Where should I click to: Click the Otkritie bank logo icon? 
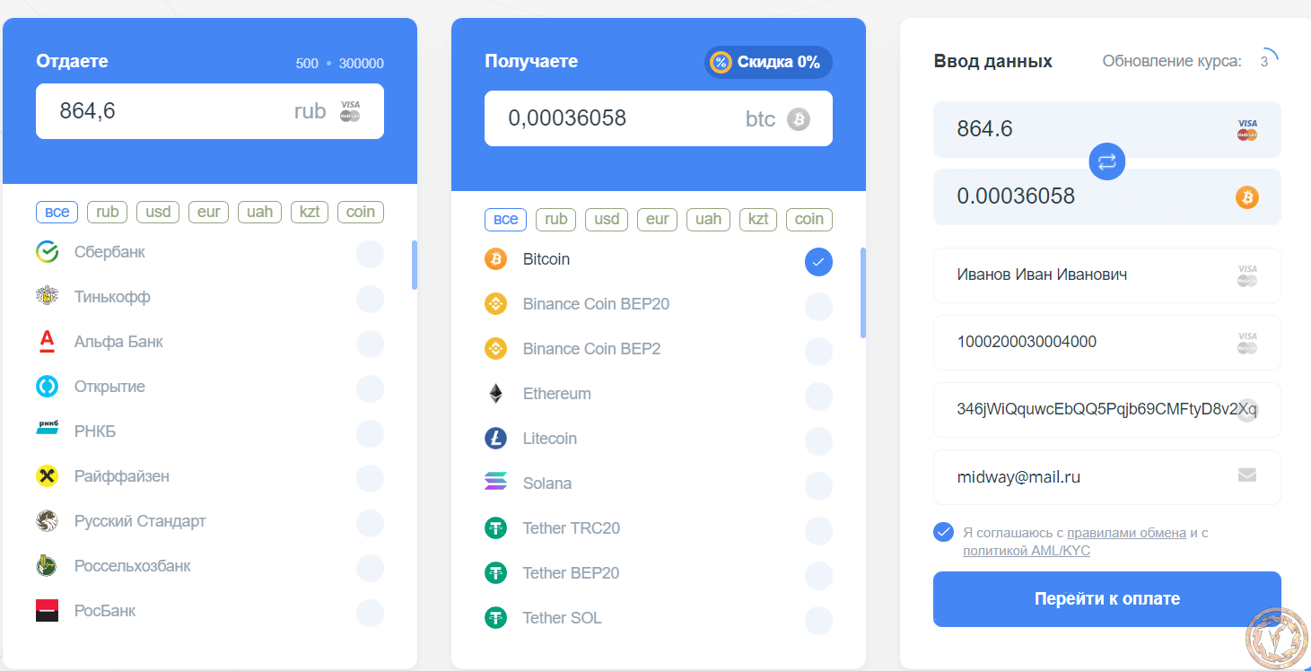coord(47,387)
